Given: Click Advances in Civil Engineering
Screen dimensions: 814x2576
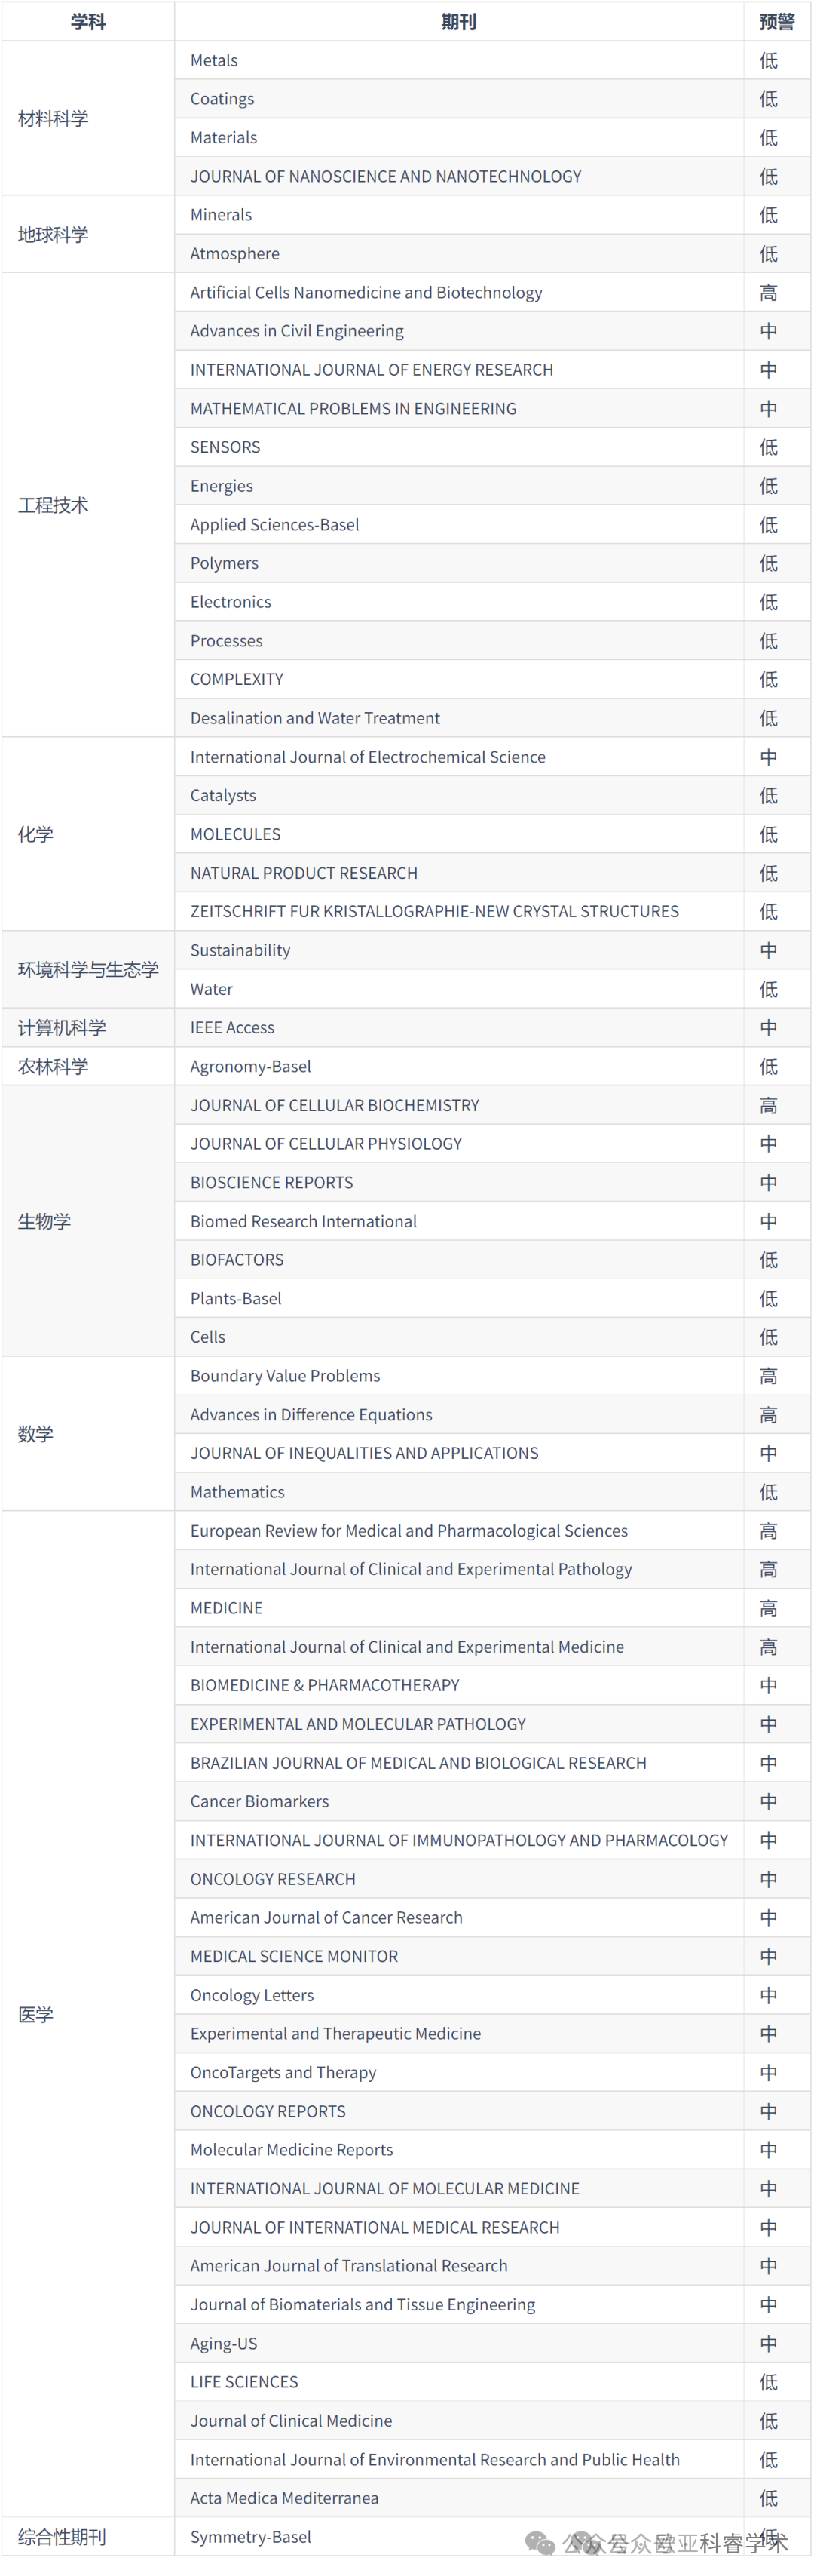Looking at the screenshot, I should [x=297, y=331].
